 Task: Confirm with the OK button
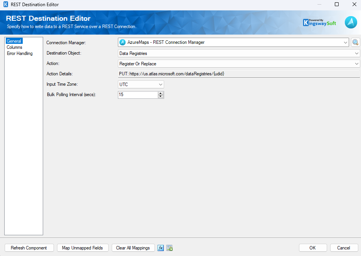(x=313, y=248)
